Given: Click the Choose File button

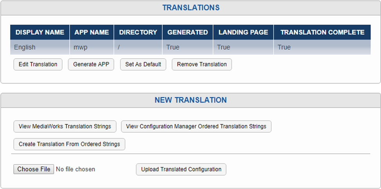Looking at the screenshot, I should [34, 169].
